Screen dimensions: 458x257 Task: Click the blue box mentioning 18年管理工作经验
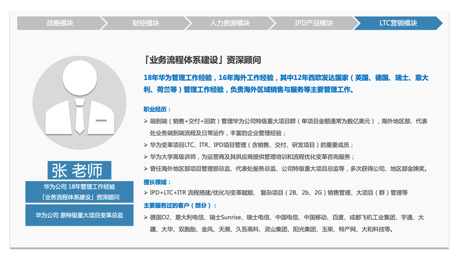80,192
